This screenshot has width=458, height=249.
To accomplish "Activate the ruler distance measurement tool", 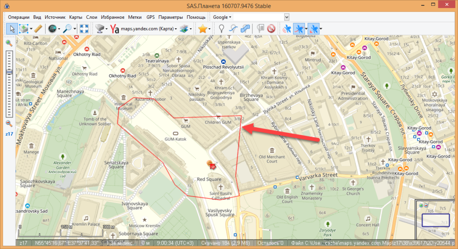I will point(38,29).
